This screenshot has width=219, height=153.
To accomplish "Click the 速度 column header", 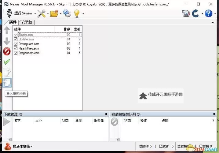I will (x=83, y=121).
